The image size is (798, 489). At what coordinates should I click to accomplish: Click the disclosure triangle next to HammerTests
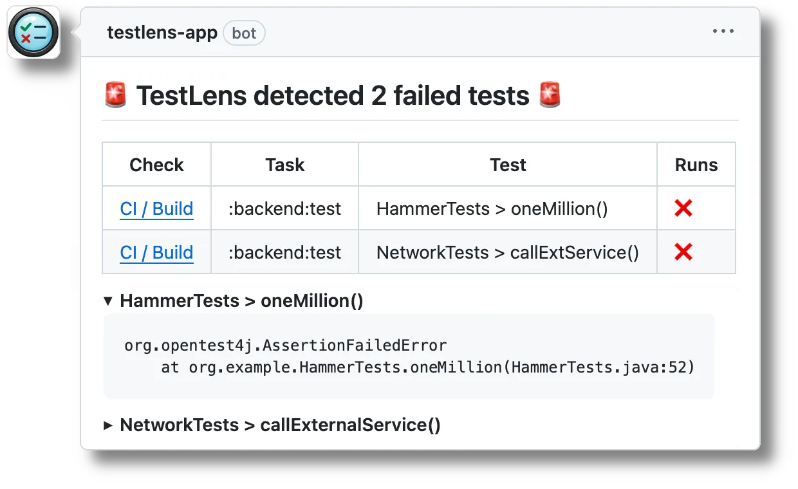click(x=108, y=300)
